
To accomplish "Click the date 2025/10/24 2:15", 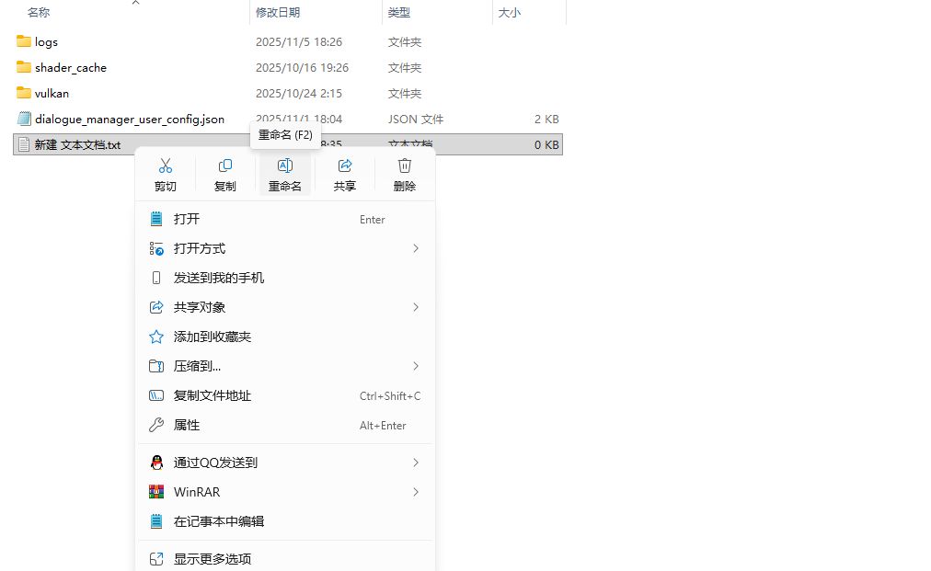I will pyautogui.click(x=299, y=93).
